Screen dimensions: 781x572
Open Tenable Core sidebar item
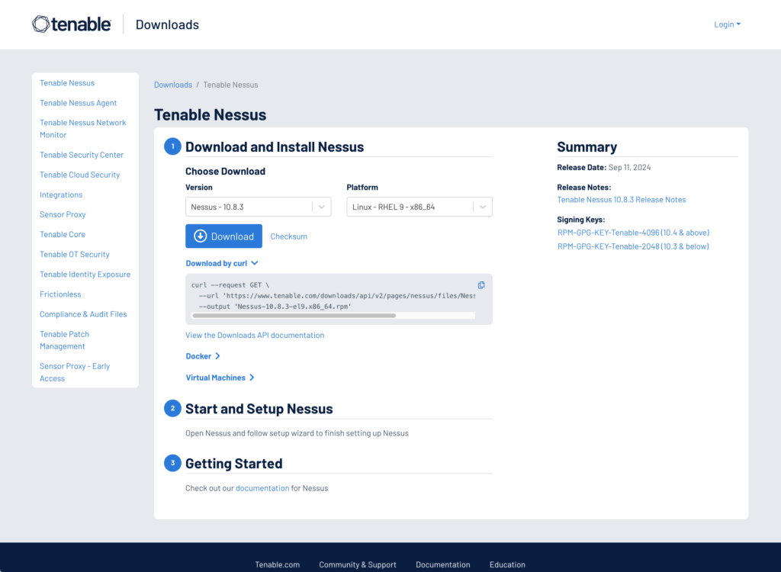point(63,235)
